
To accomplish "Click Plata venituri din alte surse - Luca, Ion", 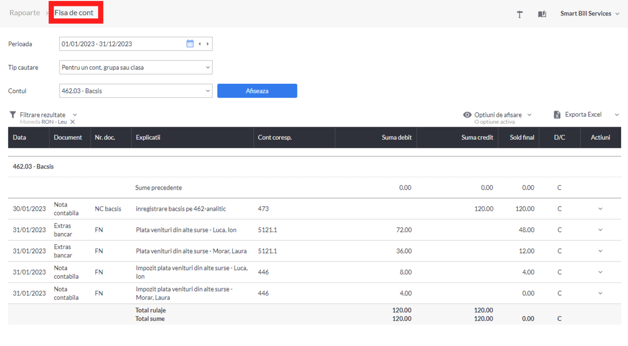I will pyautogui.click(x=186, y=230).
